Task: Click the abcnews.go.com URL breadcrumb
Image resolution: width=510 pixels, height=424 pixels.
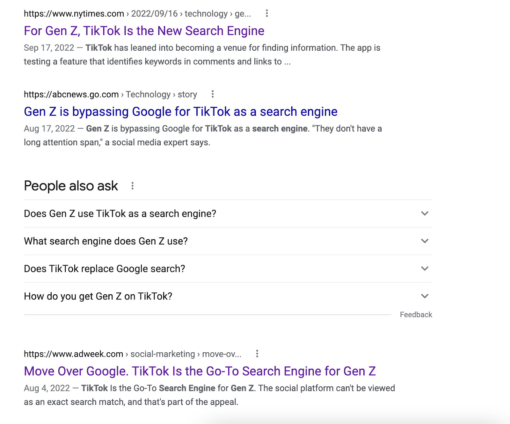Action: 110,95
